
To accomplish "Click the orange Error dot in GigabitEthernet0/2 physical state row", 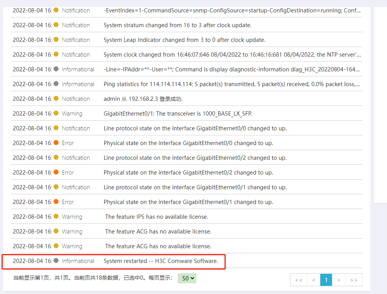I will 56,172.
